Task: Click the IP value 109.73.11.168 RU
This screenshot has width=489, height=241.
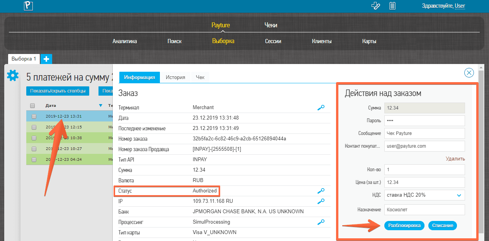Action: pyautogui.click(x=213, y=201)
